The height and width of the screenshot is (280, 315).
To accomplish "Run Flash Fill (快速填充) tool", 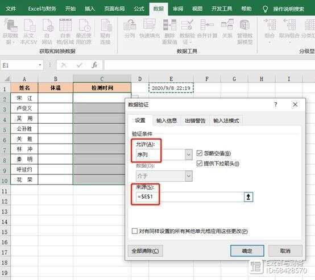I will pos(150,29).
